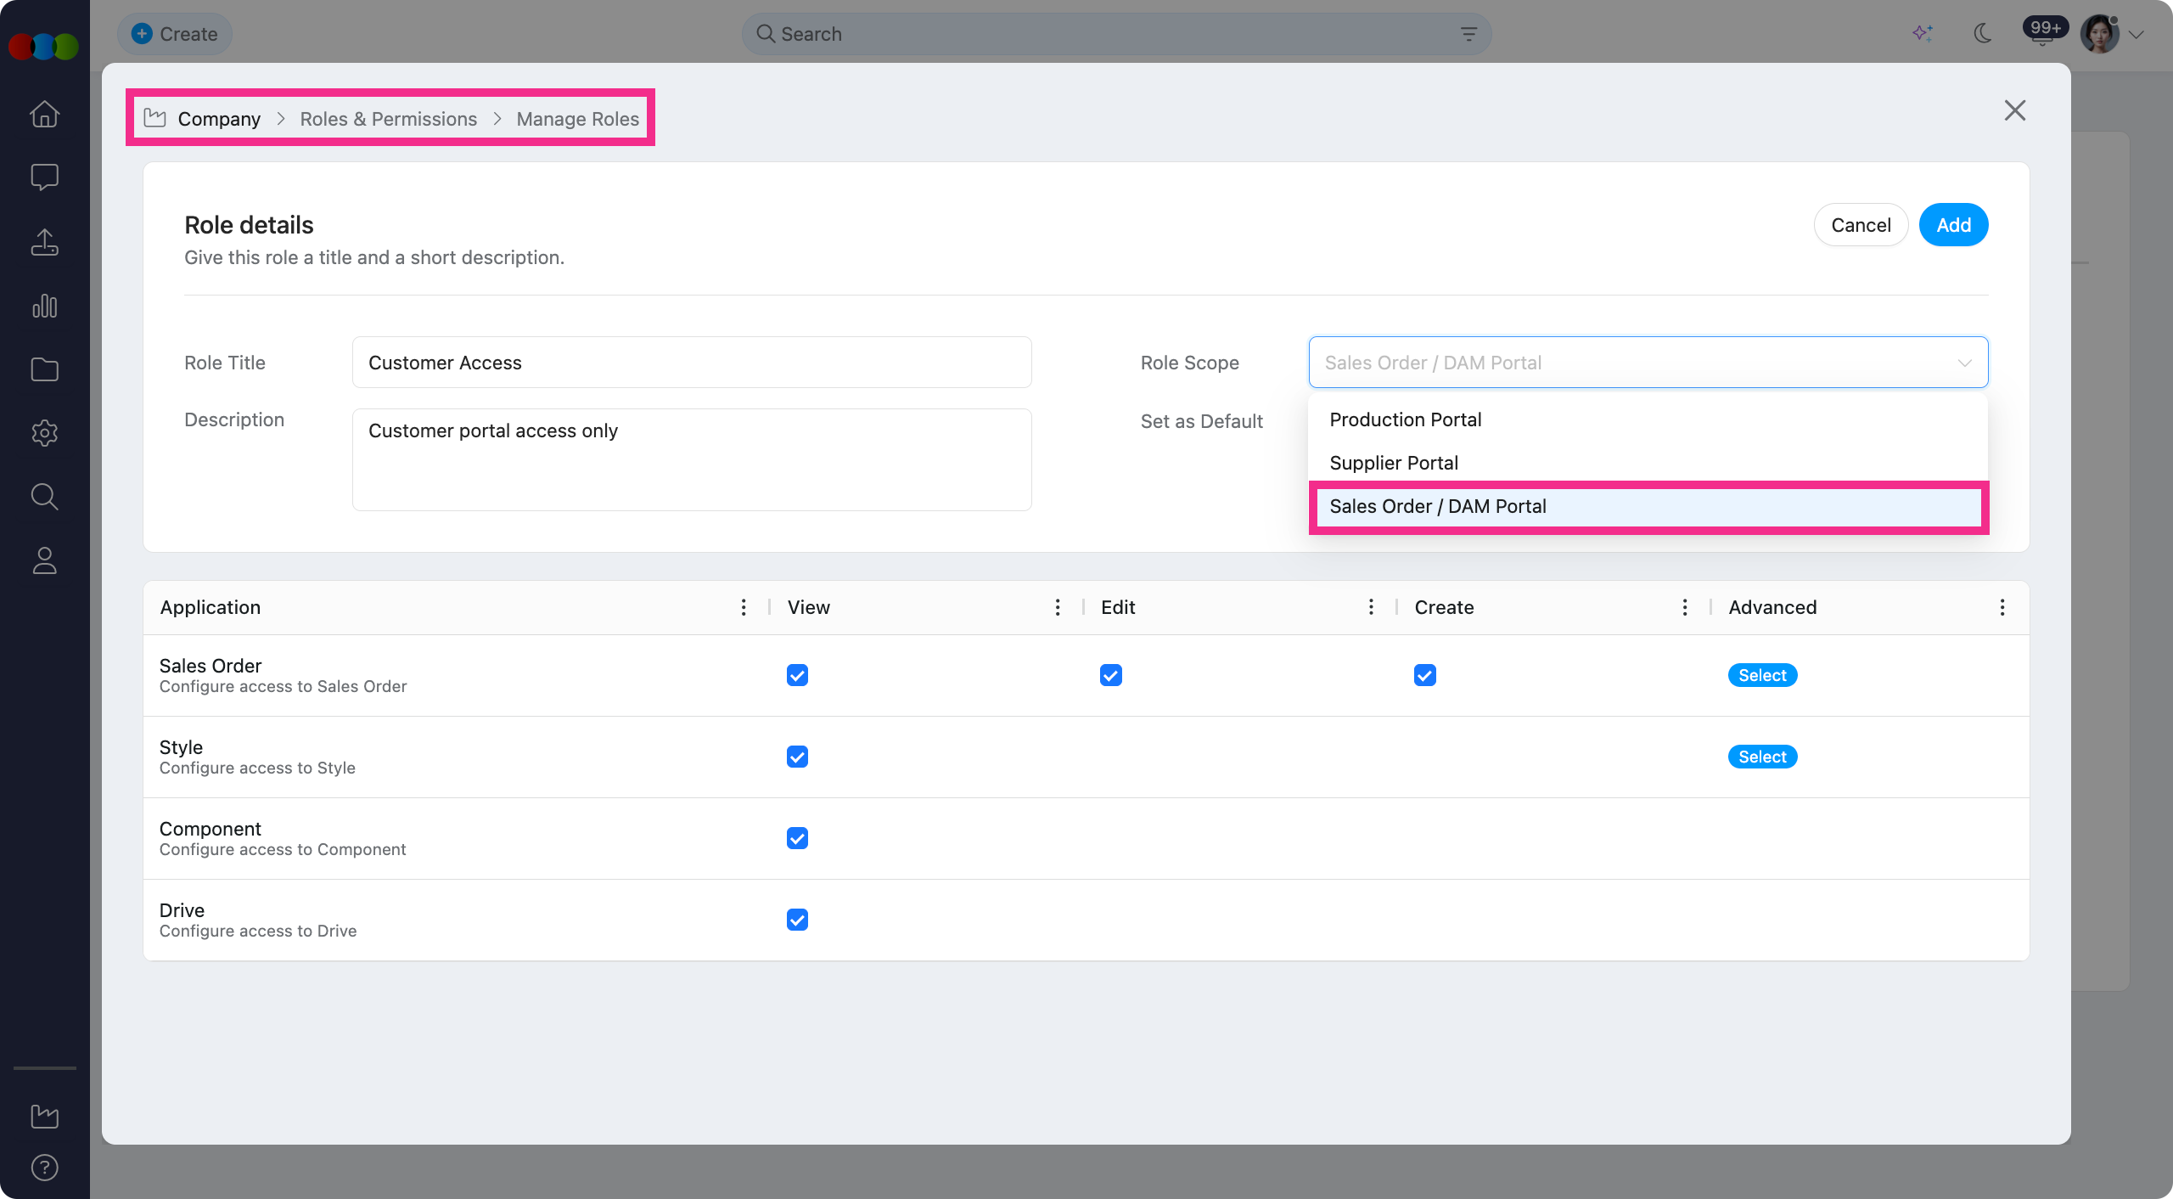Open Application column options menu

(744, 607)
